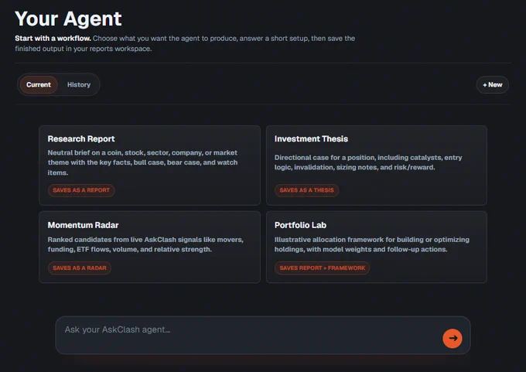Click the 'Start with a workflow.' text
The width and height of the screenshot is (526, 372).
(53, 38)
